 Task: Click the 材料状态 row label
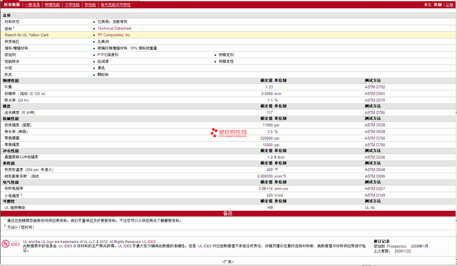pyautogui.click(x=12, y=22)
